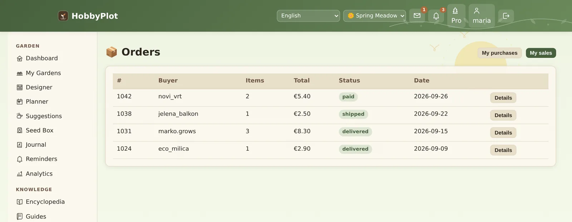Click the Seed Box icon
The height and width of the screenshot is (222, 572).
(x=20, y=130)
